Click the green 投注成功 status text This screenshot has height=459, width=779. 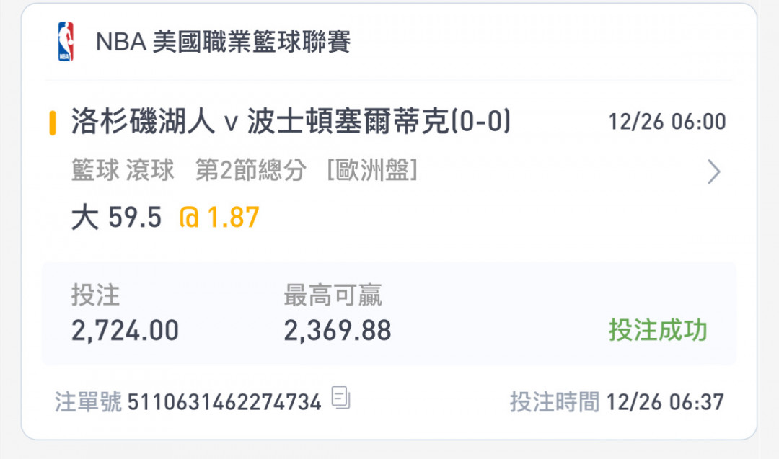click(x=658, y=330)
